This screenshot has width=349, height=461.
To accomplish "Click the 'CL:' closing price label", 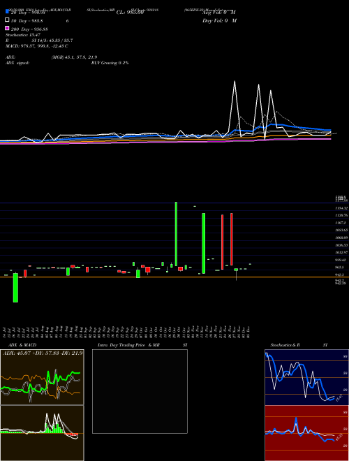I will point(130,13).
